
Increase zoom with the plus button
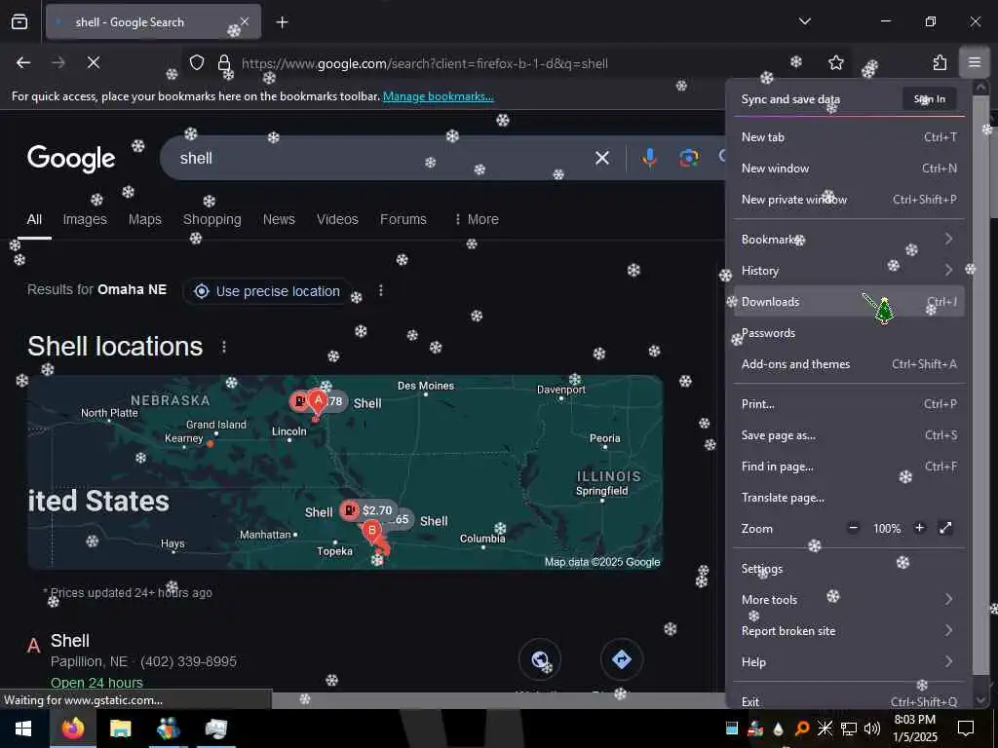click(919, 528)
